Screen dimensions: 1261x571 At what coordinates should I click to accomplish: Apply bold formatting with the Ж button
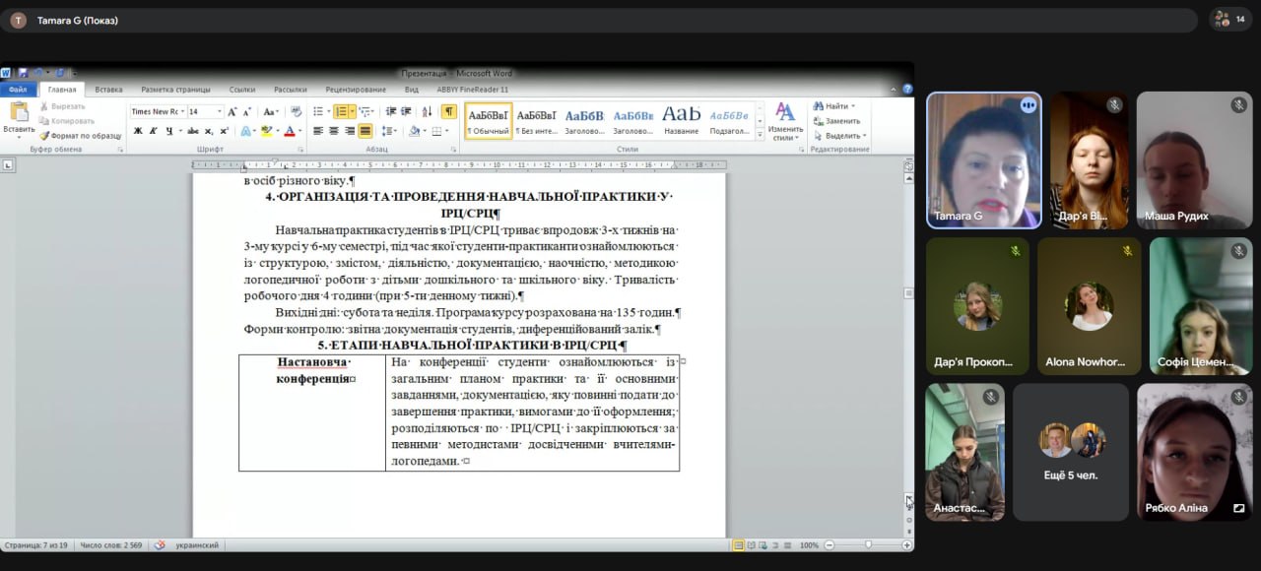point(138,131)
